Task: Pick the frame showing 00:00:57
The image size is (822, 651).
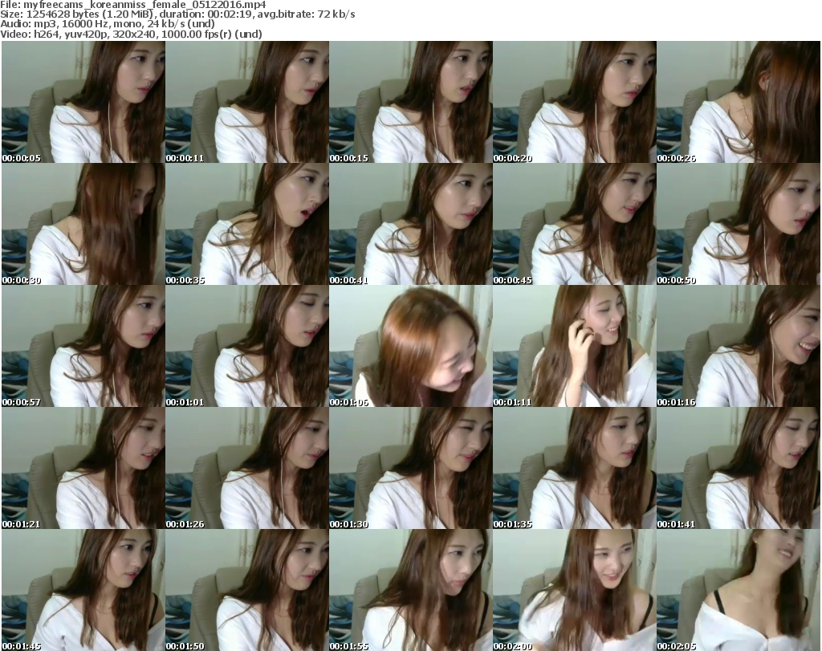Action: pyautogui.click(x=83, y=347)
